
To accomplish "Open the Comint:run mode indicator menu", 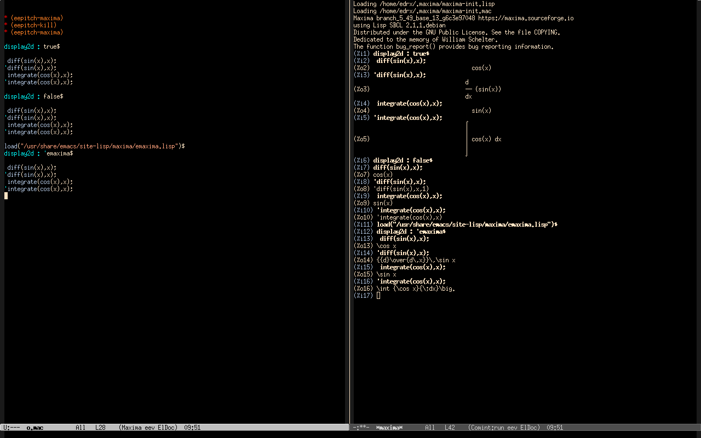I will pyautogui.click(x=486, y=428).
